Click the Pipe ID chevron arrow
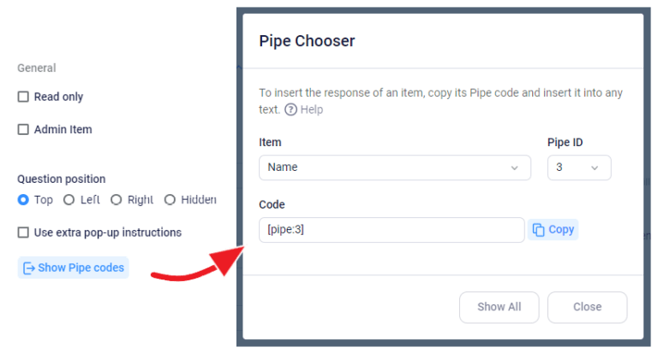Screen dimensions: 658x353 [595, 168]
